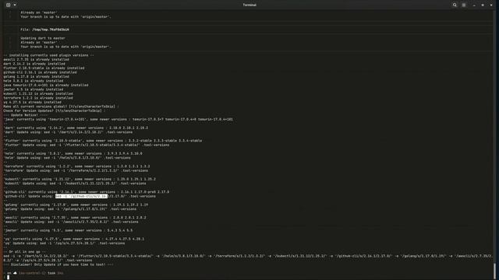The width and height of the screenshot is (499, 280).
Task: Expand the new tab dropdown arrow
Action: 15,5
